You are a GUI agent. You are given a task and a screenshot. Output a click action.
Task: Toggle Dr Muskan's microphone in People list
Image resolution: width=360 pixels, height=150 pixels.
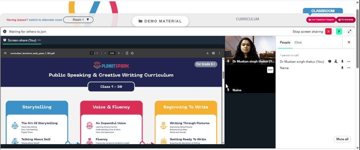pos(342,61)
